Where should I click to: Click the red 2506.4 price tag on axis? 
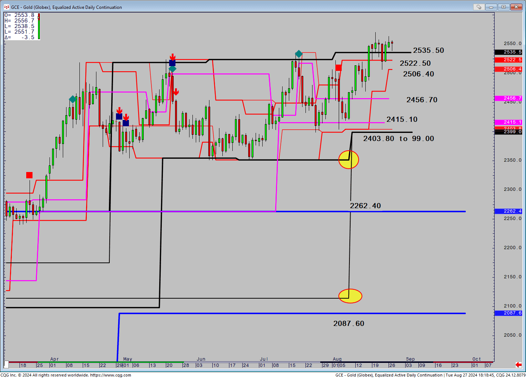[508, 69]
